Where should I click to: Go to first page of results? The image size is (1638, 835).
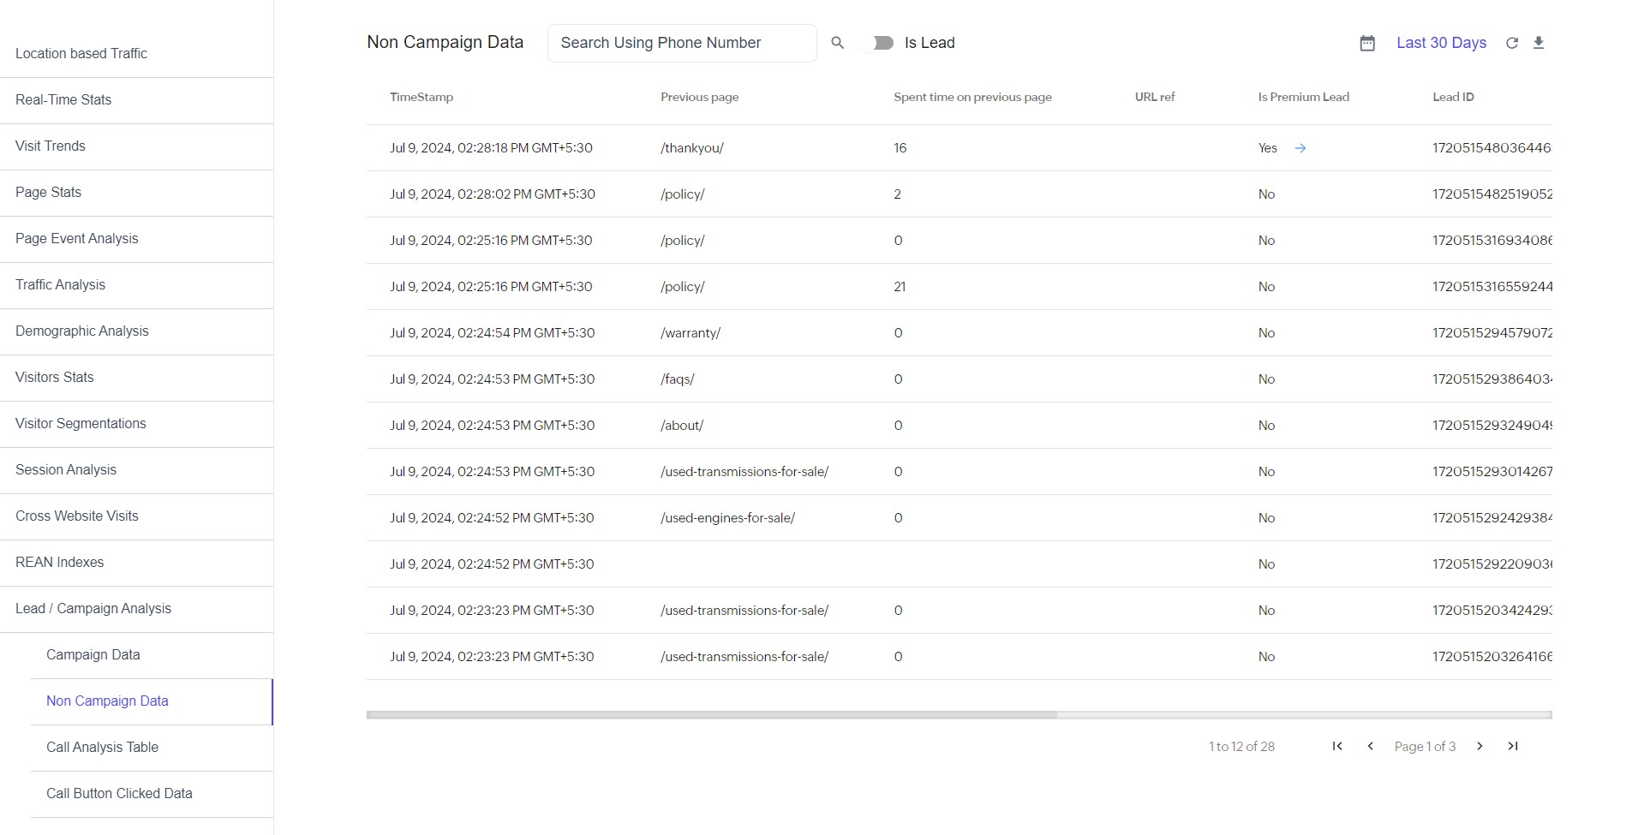1337,746
